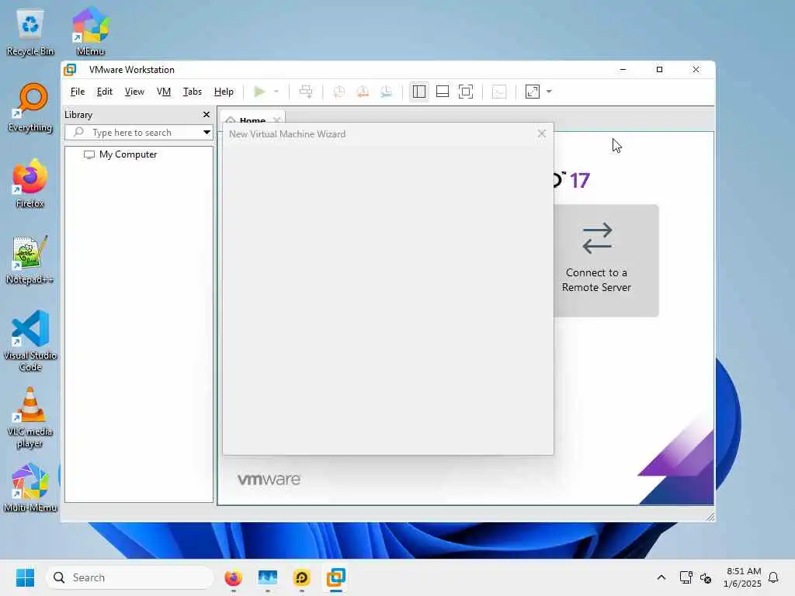795x596 pixels.
Task: Click the Manage Snapshots toolbar icon
Action: pyautogui.click(x=387, y=92)
